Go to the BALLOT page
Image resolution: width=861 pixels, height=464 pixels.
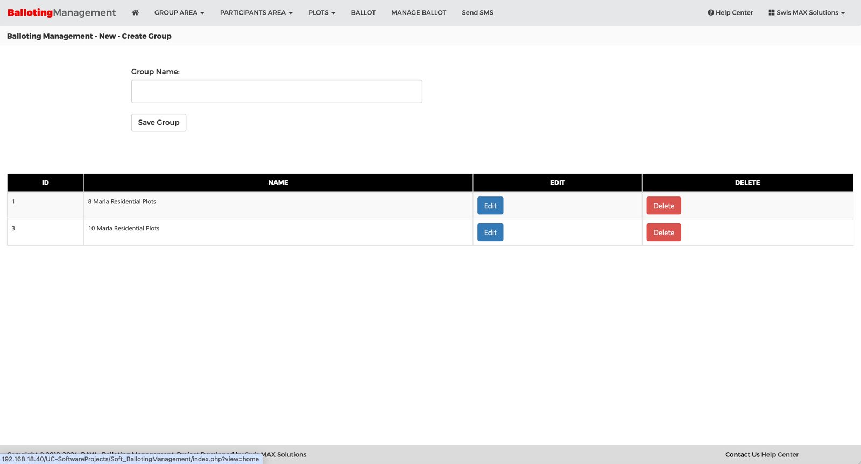pos(363,12)
